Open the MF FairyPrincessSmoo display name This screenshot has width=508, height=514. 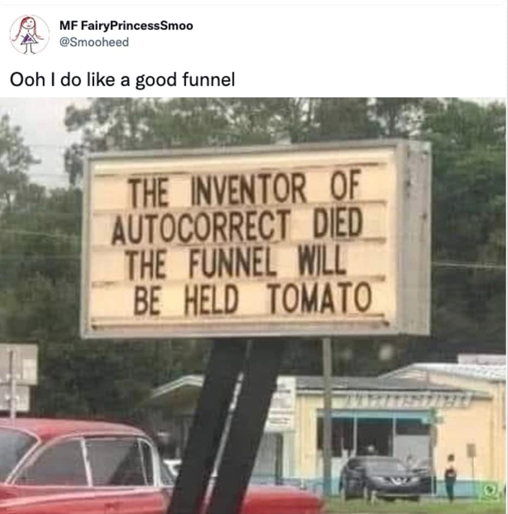pyautogui.click(x=126, y=25)
